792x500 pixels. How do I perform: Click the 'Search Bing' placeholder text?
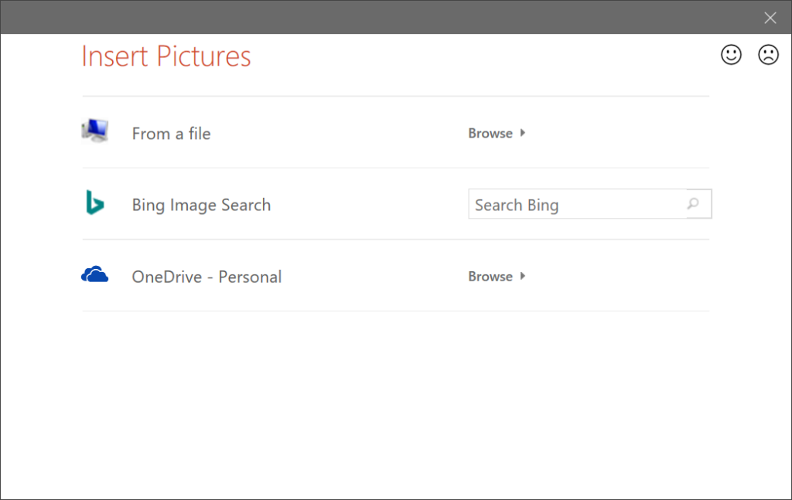(517, 205)
